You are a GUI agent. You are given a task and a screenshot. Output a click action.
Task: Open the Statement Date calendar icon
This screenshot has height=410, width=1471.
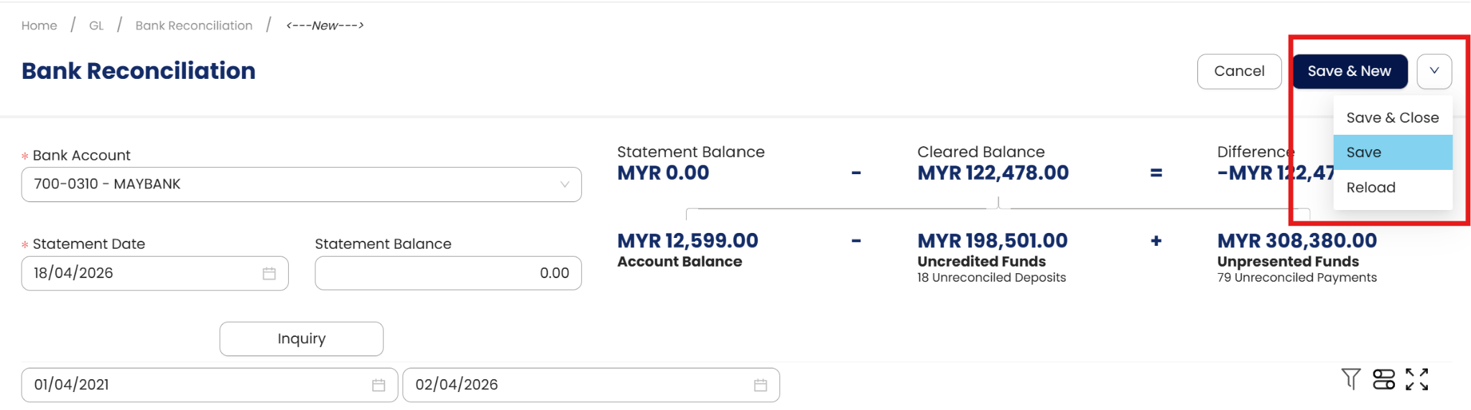pyautogui.click(x=269, y=274)
